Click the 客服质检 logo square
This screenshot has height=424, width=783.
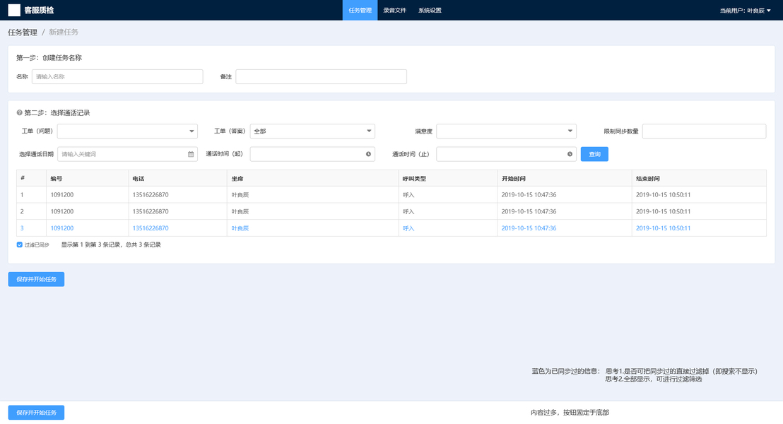point(14,10)
